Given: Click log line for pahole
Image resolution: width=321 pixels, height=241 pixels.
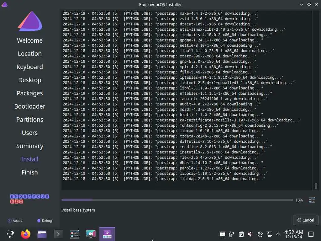Looking at the screenshot, I should pos(164,168).
